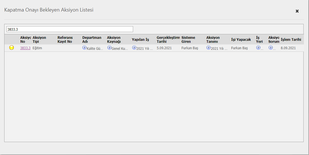Open action link 3833.3
This screenshot has width=309, height=155.
pyautogui.click(x=25, y=48)
